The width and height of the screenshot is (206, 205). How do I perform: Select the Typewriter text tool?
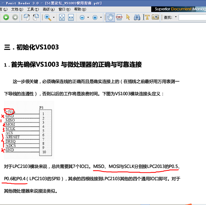click(146, 17)
